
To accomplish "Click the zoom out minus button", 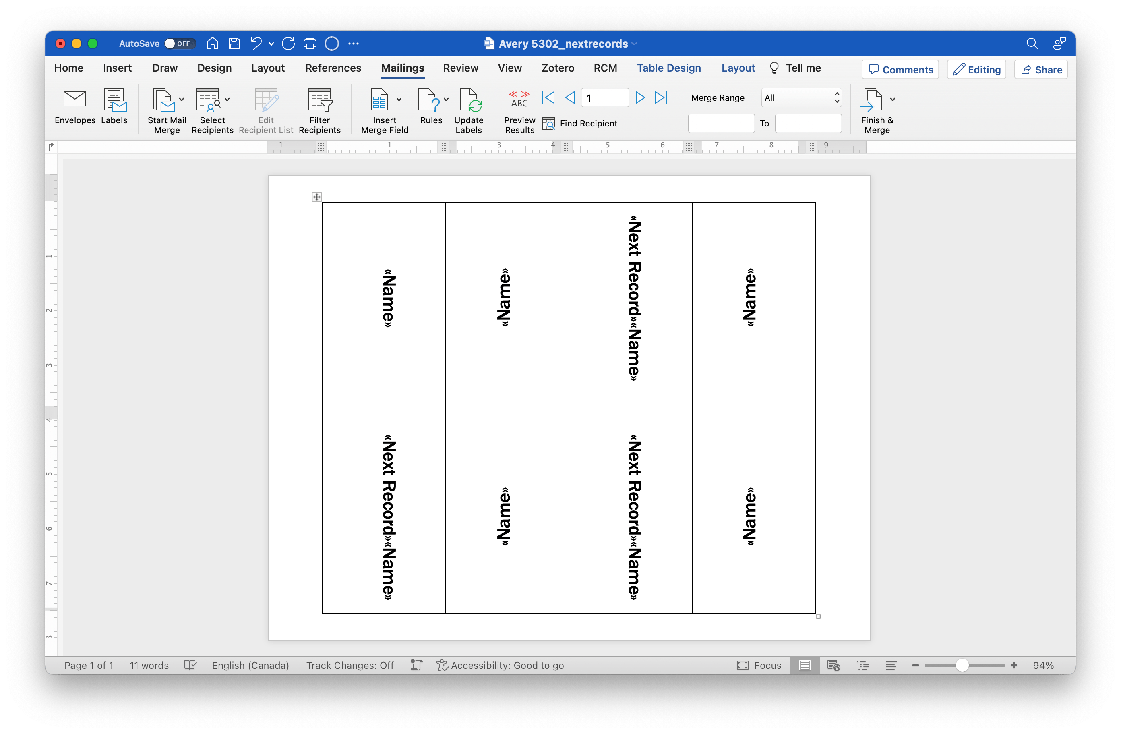I will tap(915, 665).
